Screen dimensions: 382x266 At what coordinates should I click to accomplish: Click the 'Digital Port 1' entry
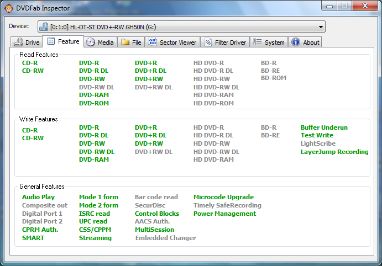[x=42, y=214]
